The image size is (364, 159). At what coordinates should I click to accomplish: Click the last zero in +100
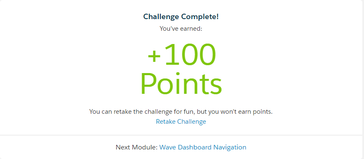[207, 55]
